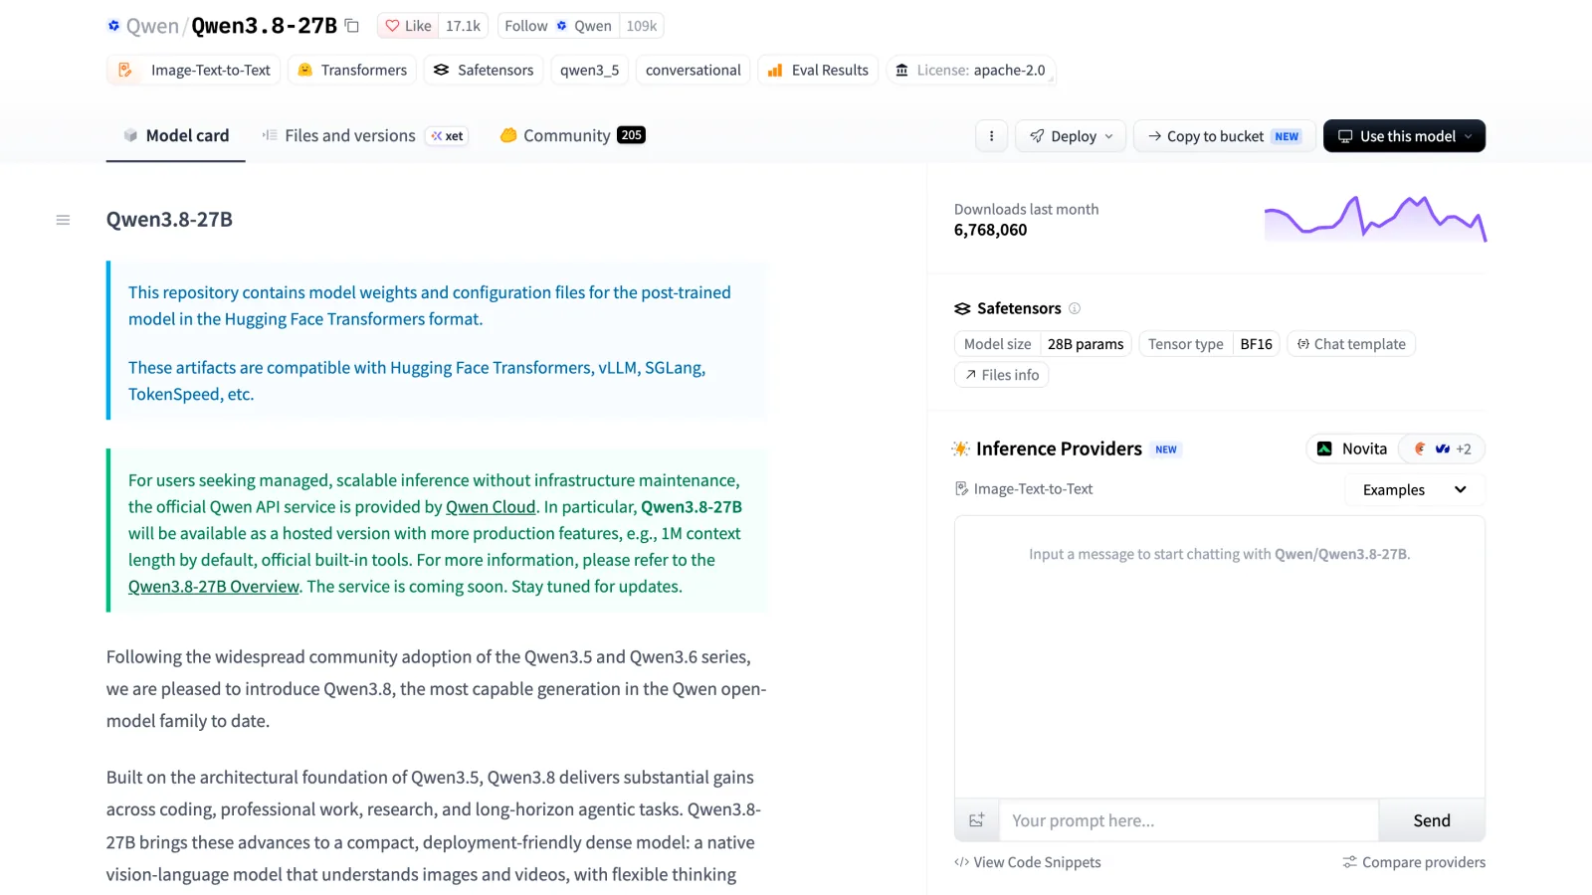1592x895 pixels.
Task: Select the conversational tag
Action: pyautogui.click(x=693, y=70)
